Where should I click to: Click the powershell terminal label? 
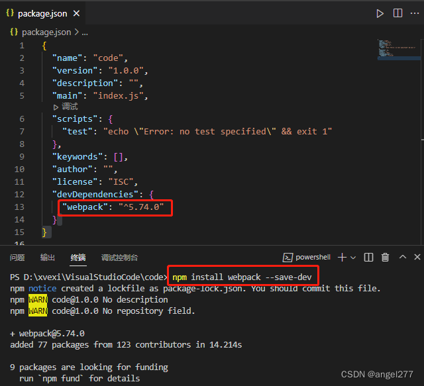click(313, 257)
